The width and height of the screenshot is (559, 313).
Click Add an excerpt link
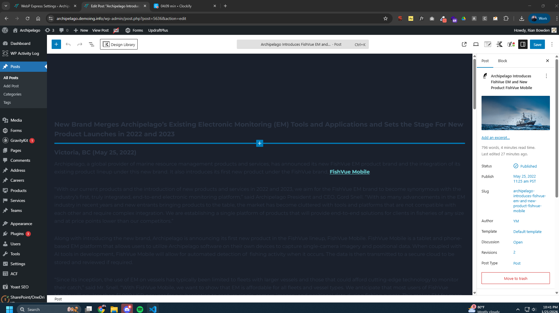click(495, 137)
